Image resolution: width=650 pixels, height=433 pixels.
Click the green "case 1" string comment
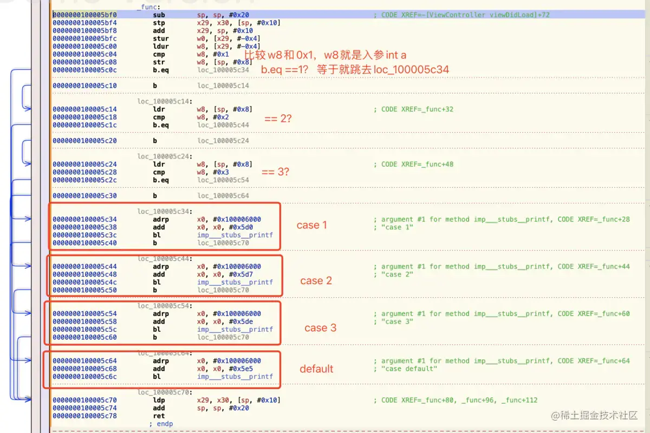[394, 227]
